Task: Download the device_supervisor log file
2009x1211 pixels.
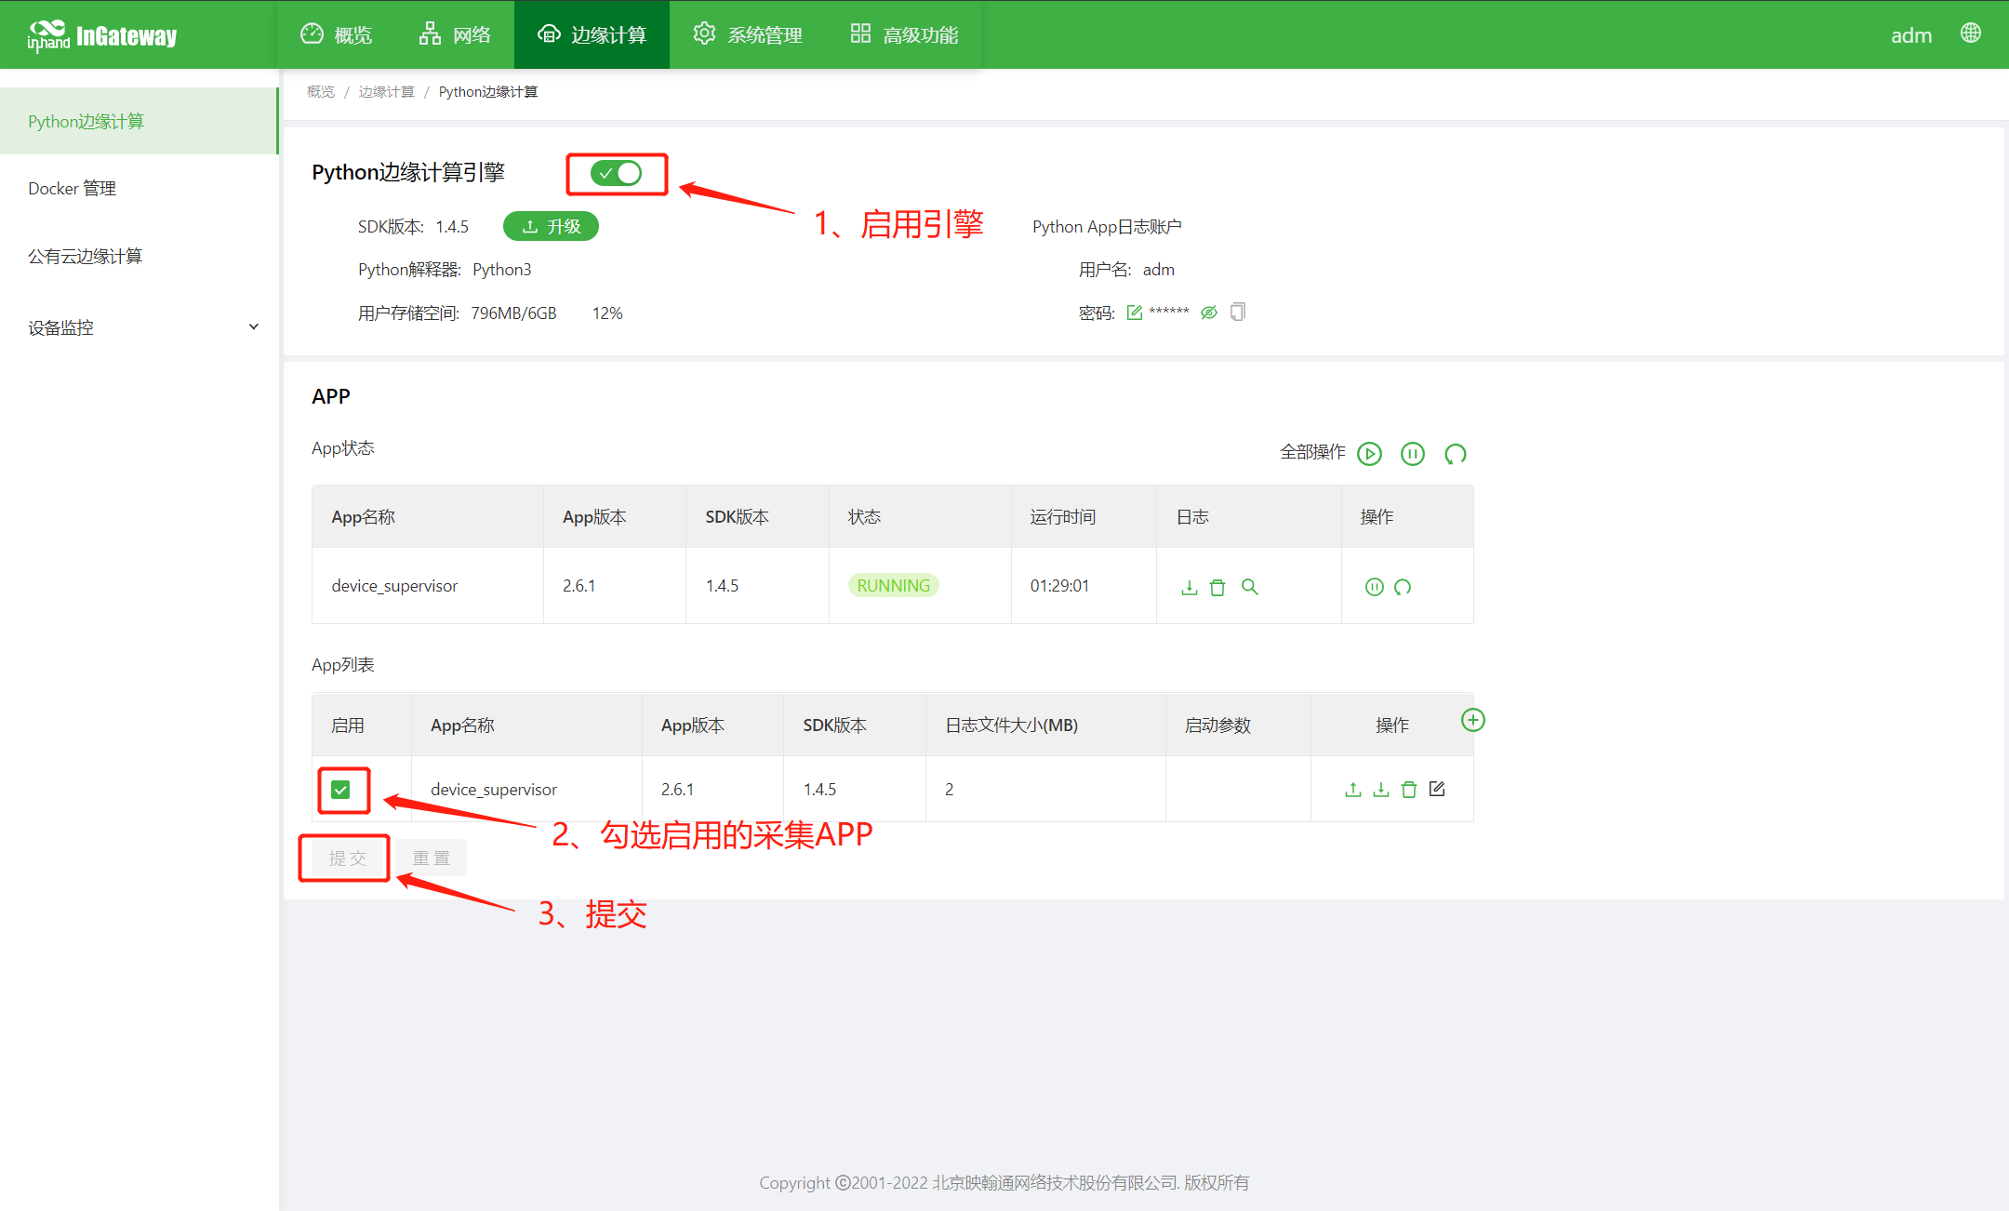Action: 1189,587
